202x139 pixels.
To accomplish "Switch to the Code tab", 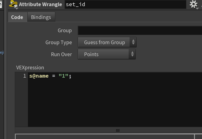I will coord(17,17).
